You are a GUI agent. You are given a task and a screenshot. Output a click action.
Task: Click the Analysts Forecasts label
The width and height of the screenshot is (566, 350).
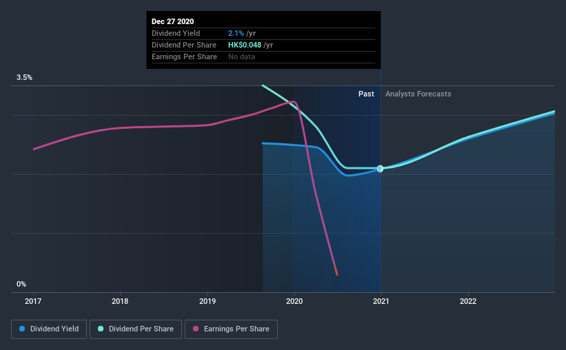click(x=418, y=94)
